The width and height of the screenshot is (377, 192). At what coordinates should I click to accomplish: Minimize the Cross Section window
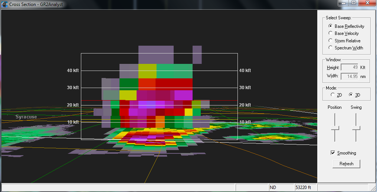[x=344, y=3]
